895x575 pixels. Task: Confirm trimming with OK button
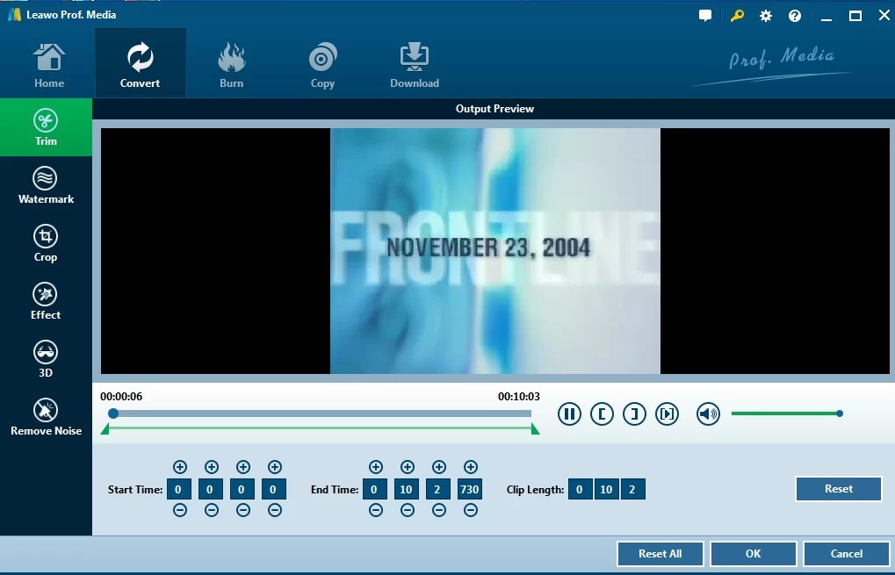(x=753, y=553)
